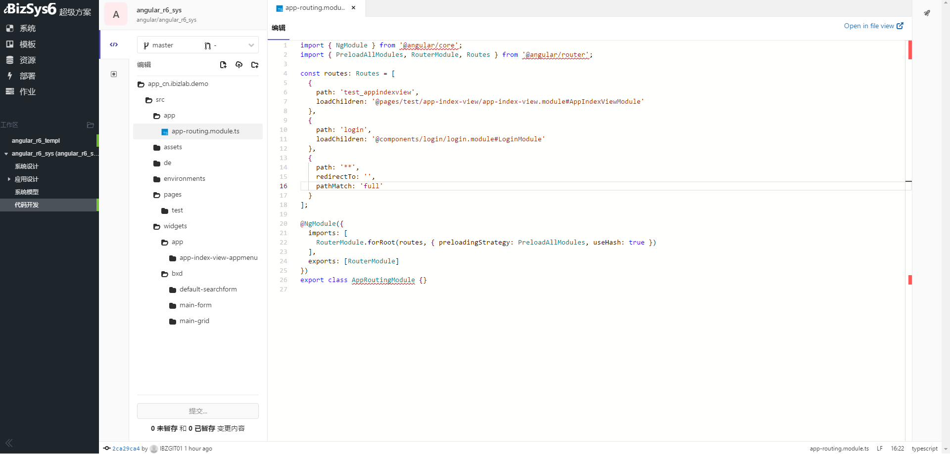The width and height of the screenshot is (950, 454).
Task: Create a new file icon
Action: pyautogui.click(x=223, y=65)
